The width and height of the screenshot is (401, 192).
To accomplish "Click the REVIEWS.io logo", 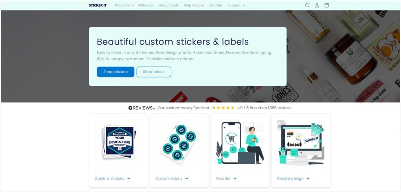I will tap(142, 108).
